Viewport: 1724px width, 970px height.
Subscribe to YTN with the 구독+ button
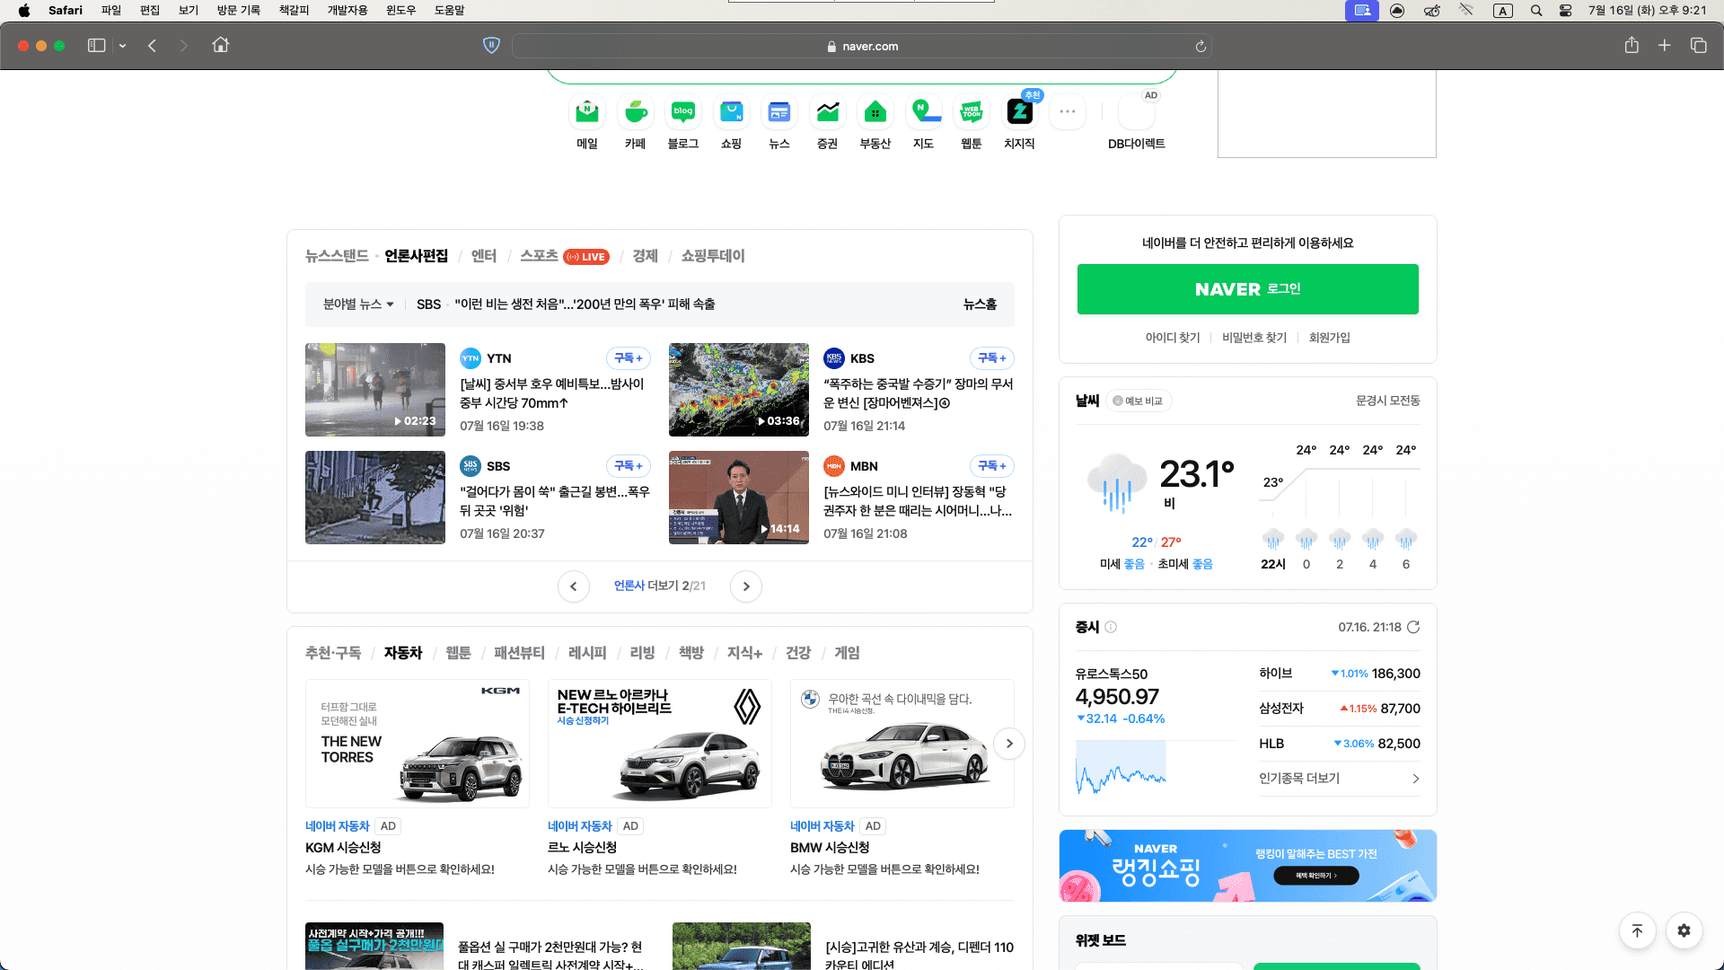click(628, 357)
